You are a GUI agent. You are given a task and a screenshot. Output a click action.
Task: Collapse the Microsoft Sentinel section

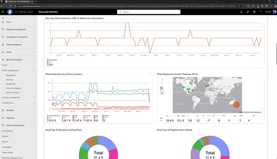point(34,60)
